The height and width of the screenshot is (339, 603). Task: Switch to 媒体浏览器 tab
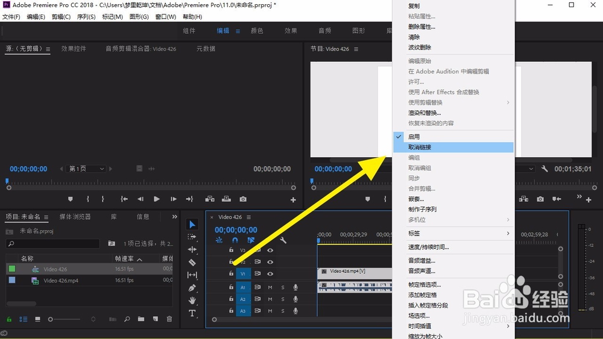coord(75,217)
